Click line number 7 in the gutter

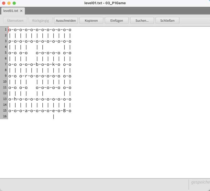pos(5,64)
